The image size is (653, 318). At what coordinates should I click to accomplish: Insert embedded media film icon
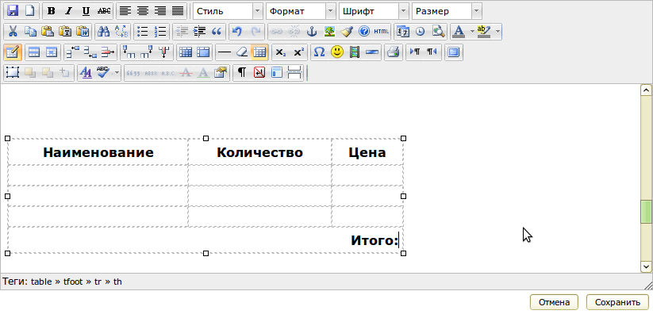(x=355, y=52)
